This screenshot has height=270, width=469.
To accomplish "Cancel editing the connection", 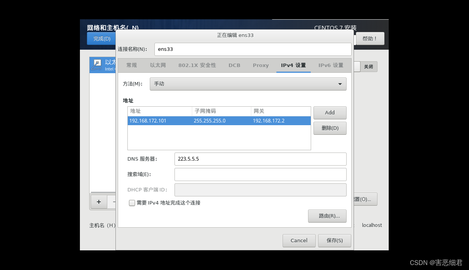I will coord(299,241).
